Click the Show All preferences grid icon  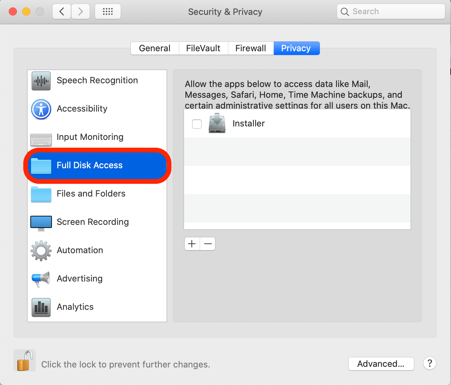[x=108, y=11]
